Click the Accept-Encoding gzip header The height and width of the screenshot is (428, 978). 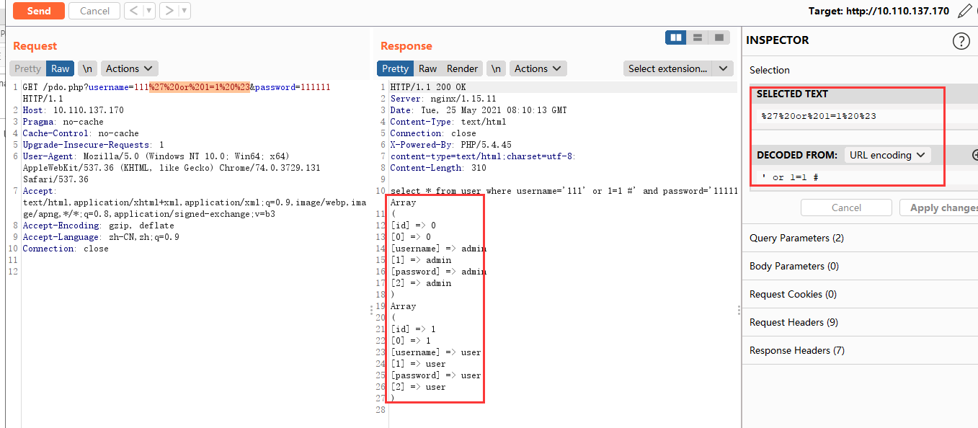pyautogui.click(x=98, y=226)
